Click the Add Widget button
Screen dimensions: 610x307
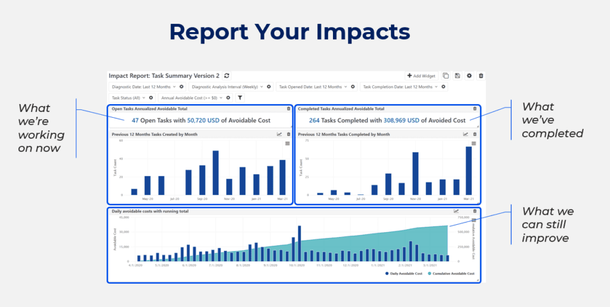[x=421, y=76]
